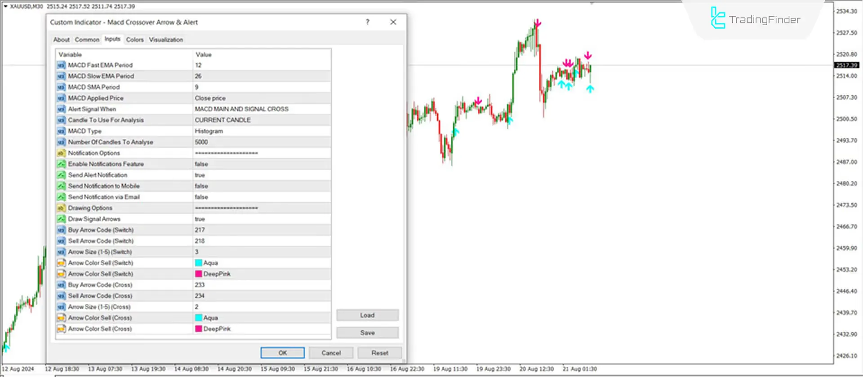Click the icon beside Enable Notifications Feature
The width and height of the screenshot is (863, 377).
[61, 164]
